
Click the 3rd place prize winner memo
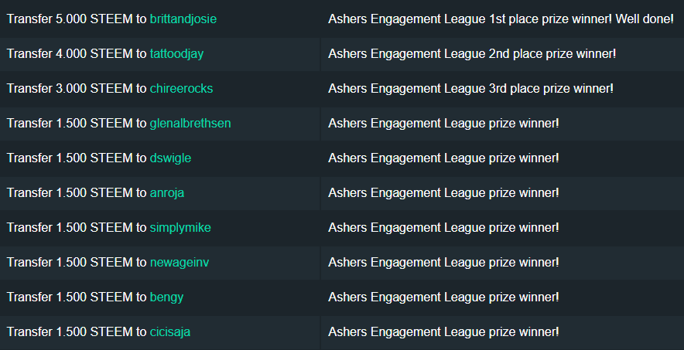click(x=470, y=88)
